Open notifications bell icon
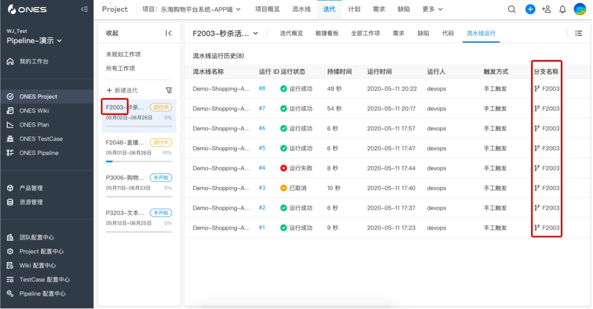This screenshot has height=309, width=593. tap(562, 9)
